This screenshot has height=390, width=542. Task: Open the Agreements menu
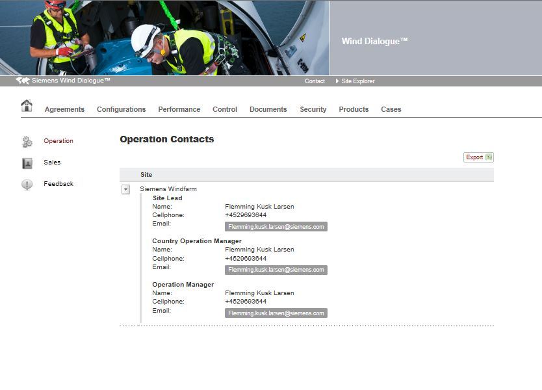(x=64, y=109)
